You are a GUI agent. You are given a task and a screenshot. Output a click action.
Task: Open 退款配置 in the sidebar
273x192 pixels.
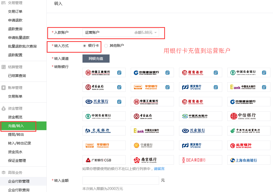(15, 55)
